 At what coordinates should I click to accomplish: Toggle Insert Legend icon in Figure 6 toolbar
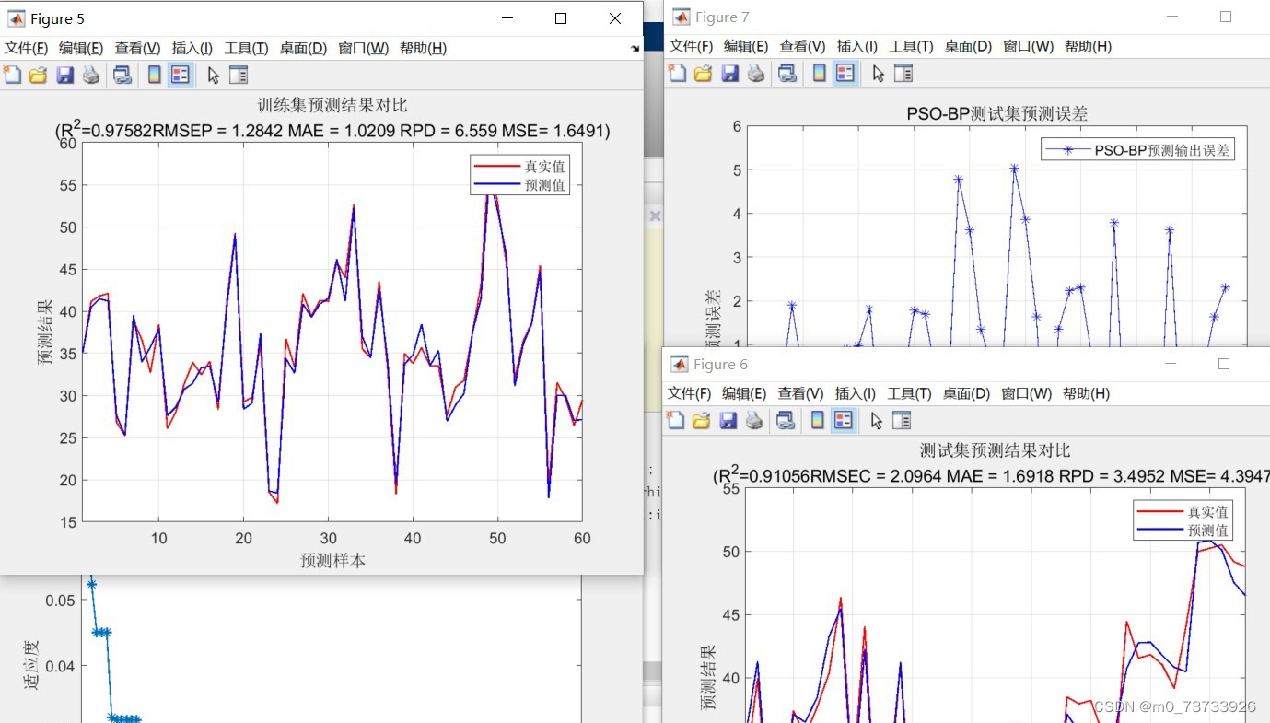tap(844, 421)
